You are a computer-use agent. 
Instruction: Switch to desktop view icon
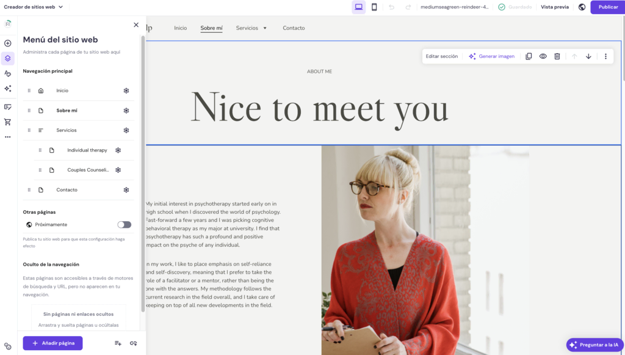(359, 7)
